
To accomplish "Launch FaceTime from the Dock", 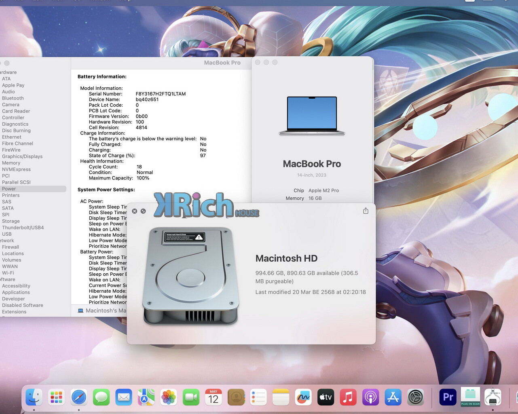I will click(191, 397).
